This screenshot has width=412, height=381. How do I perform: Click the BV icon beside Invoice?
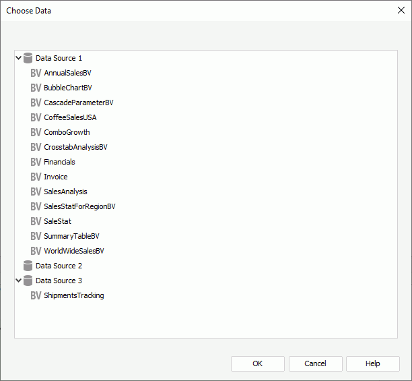[36, 177]
